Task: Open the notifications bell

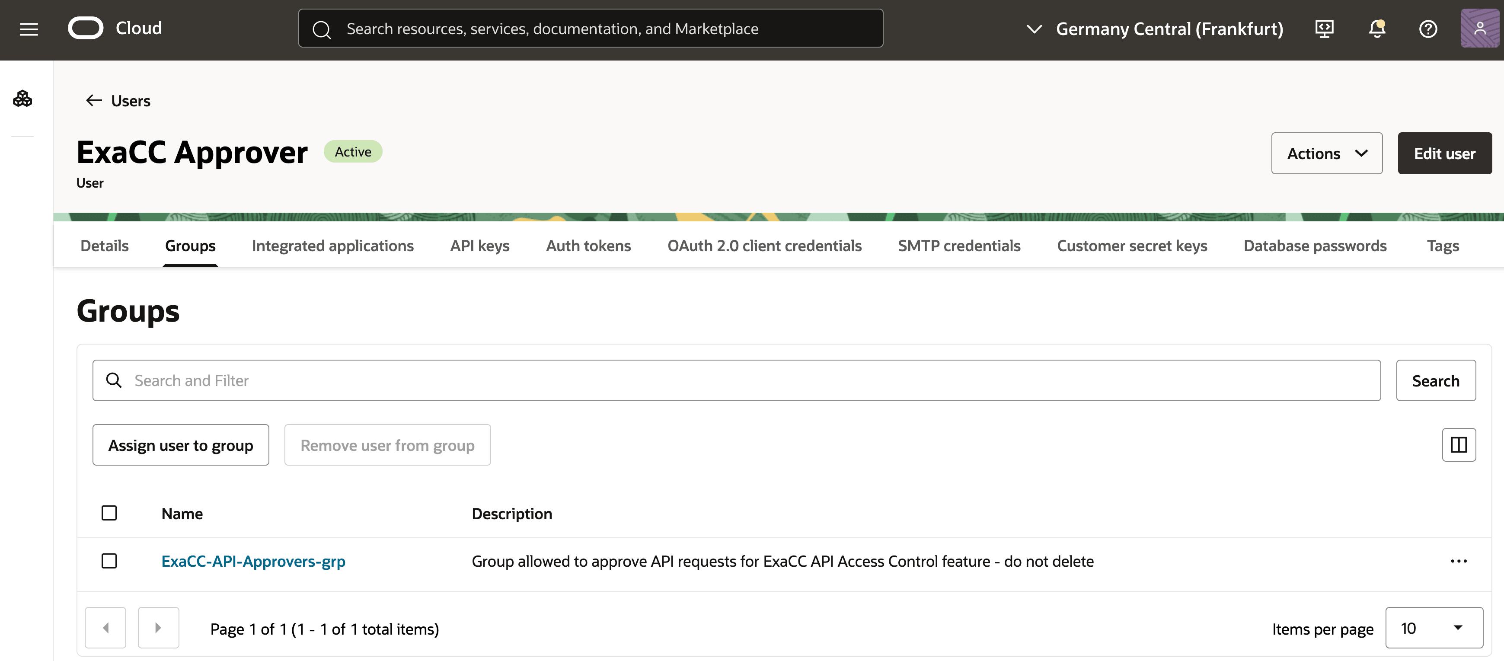Action: 1376,29
